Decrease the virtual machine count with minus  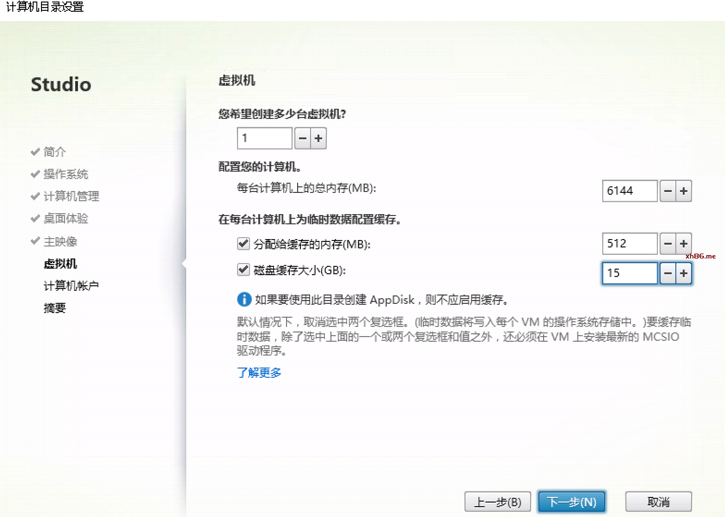[302, 138]
